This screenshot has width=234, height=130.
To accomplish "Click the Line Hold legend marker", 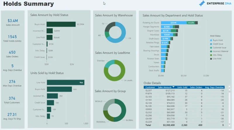I will (211, 59).
